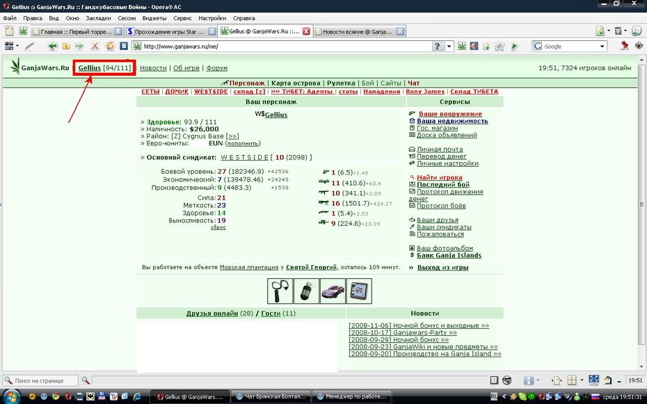The width and height of the screenshot is (647, 404).
Task: Click the address bar URL field
Action: pos(287,46)
